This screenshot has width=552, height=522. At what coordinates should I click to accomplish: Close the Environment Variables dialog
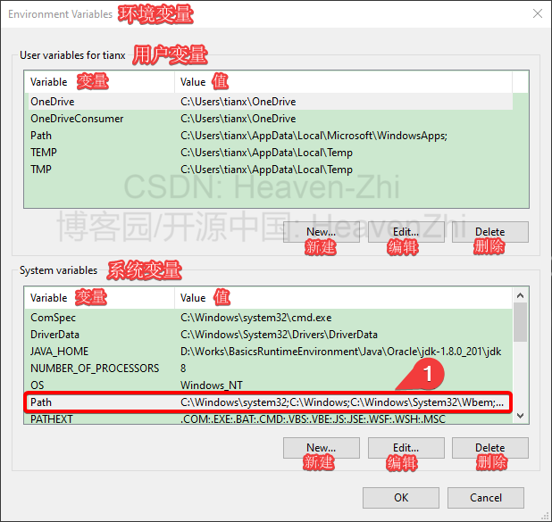pyautogui.click(x=537, y=13)
